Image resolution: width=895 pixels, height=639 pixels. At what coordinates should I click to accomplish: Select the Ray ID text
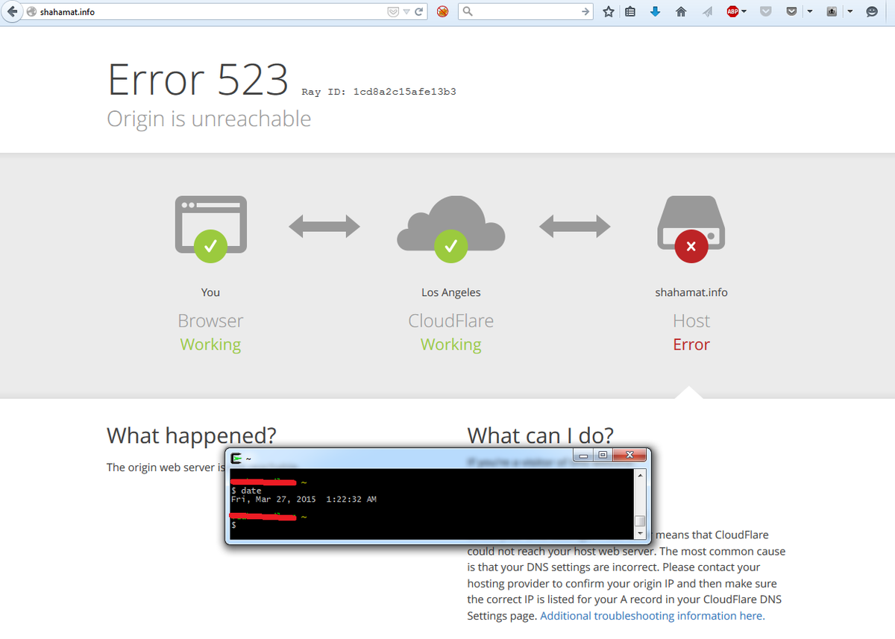[x=379, y=92]
